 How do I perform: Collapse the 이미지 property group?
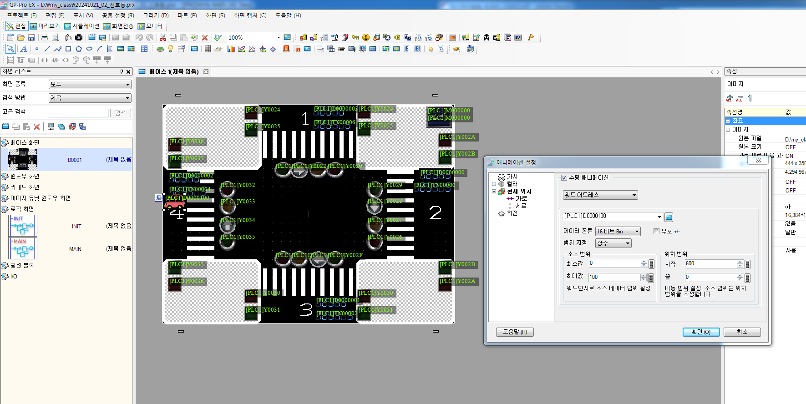point(728,130)
